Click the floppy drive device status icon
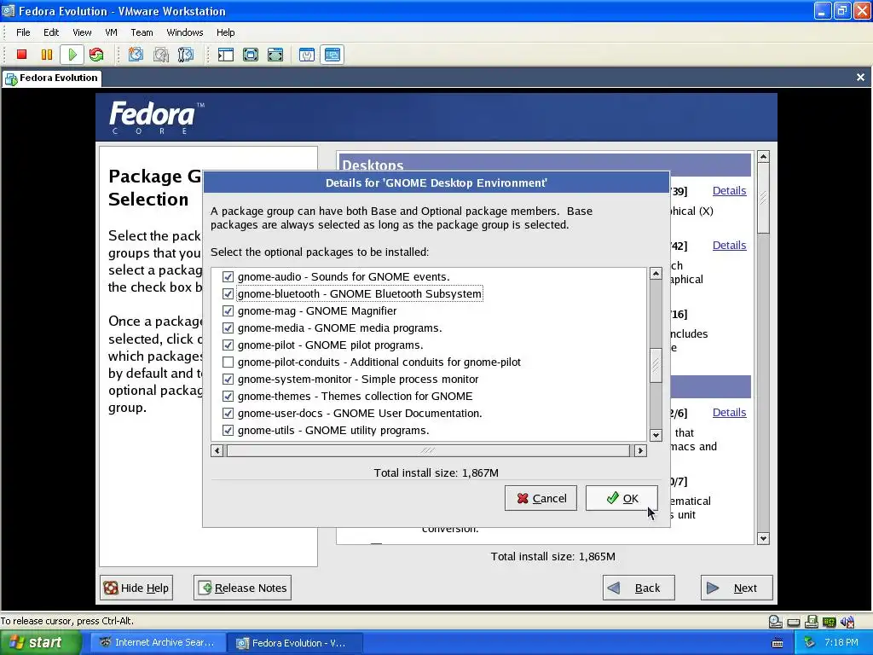873x655 pixels. pyautogui.click(x=812, y=622)
